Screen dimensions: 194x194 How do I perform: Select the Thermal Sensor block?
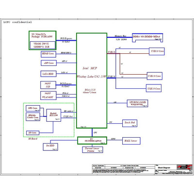pos(93,149)
